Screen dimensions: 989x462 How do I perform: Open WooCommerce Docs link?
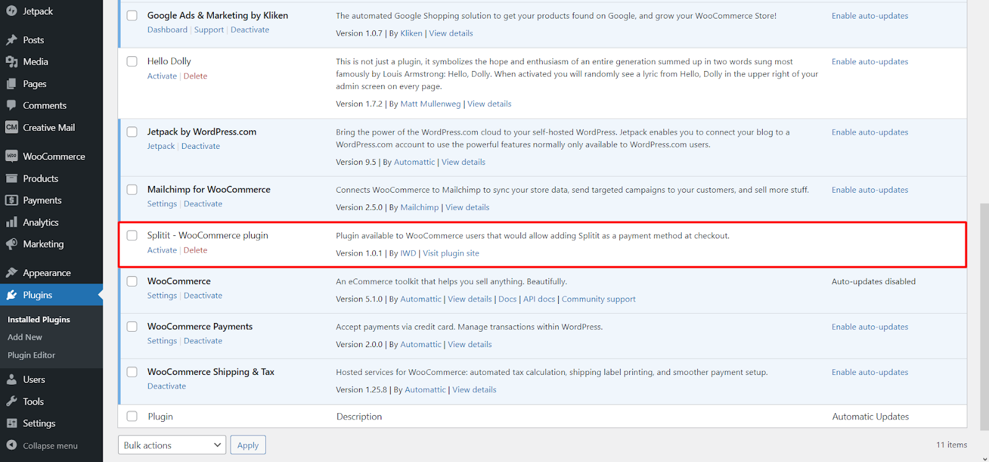click(507, 299)
